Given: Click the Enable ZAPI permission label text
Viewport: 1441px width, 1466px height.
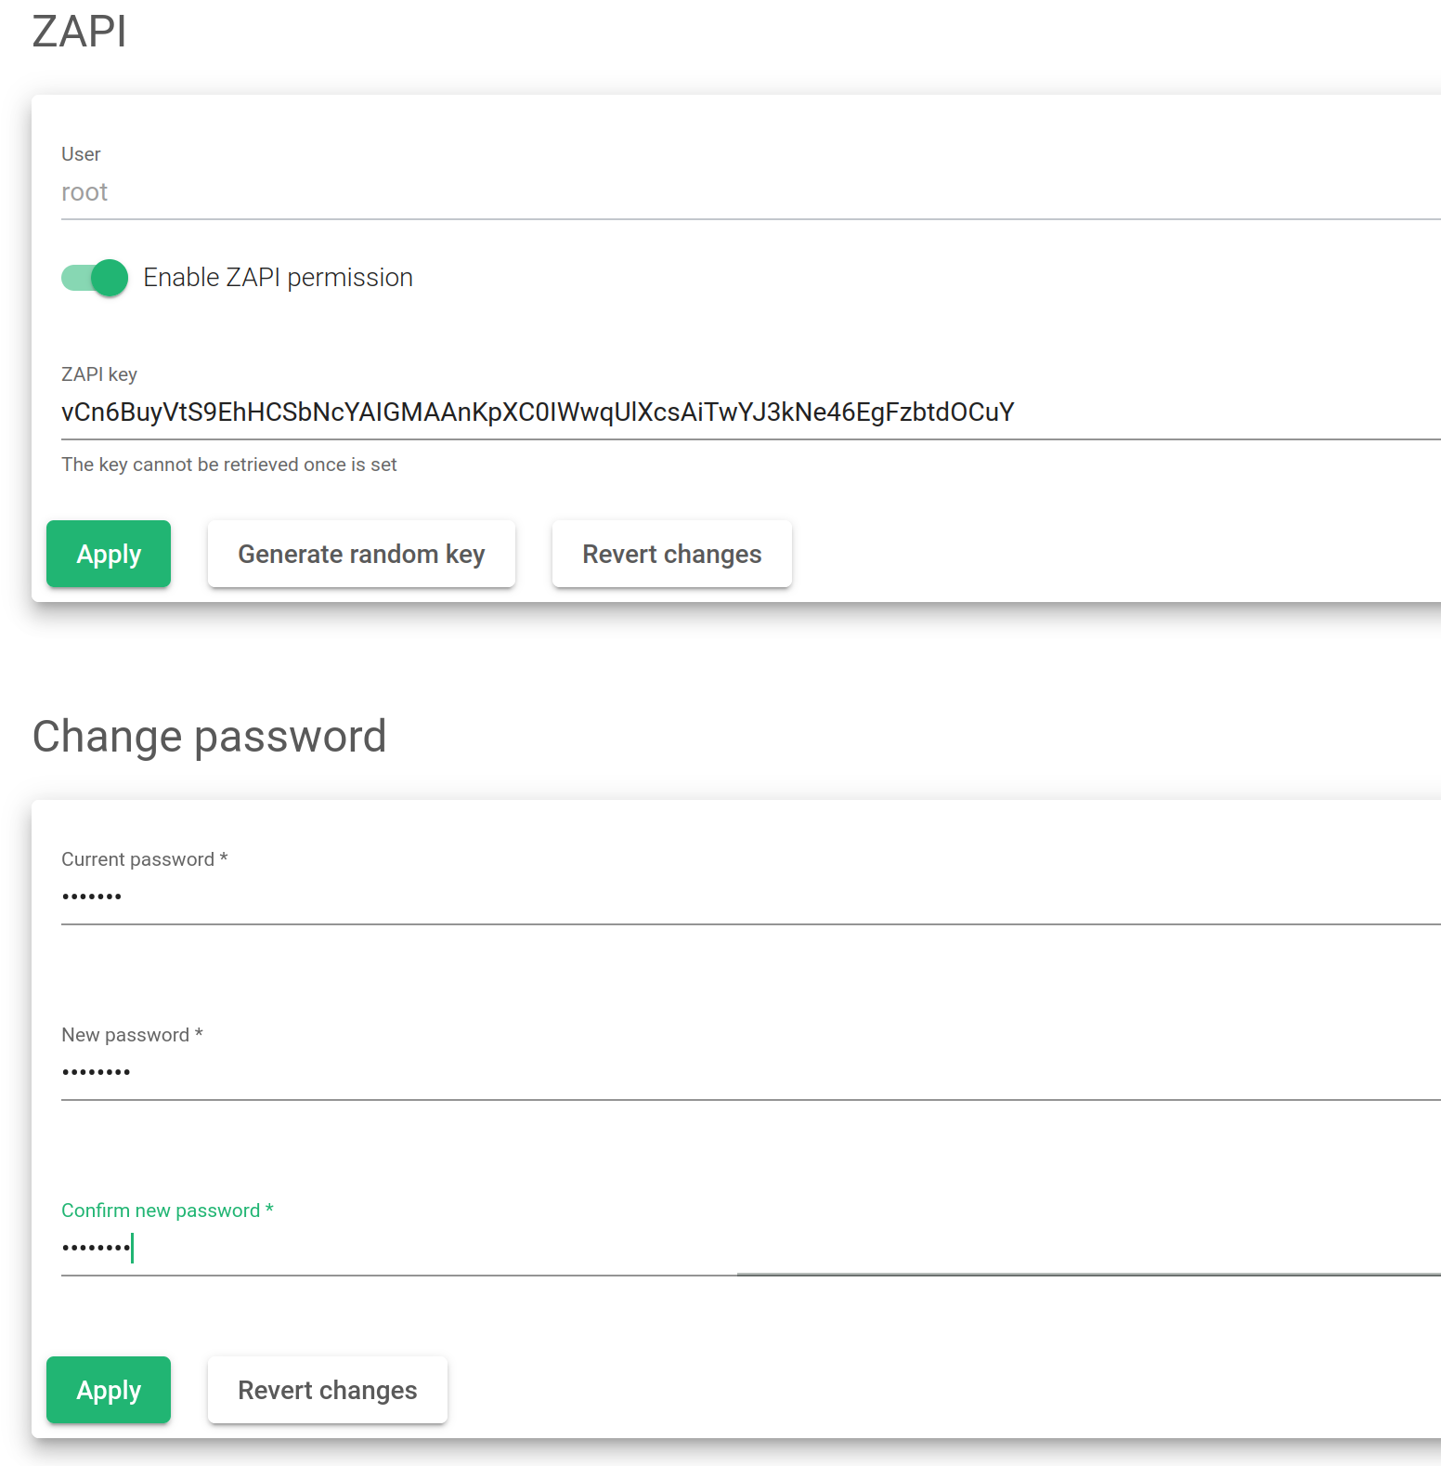Looking at the screenshot, I should [x=278, y=278].
